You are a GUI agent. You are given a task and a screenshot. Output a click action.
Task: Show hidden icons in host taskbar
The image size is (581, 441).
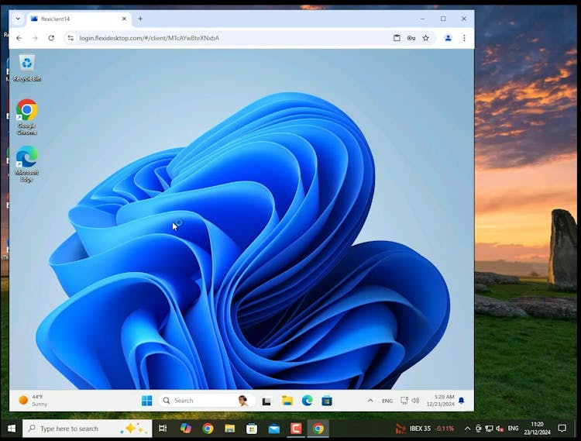tap(467, 428)
